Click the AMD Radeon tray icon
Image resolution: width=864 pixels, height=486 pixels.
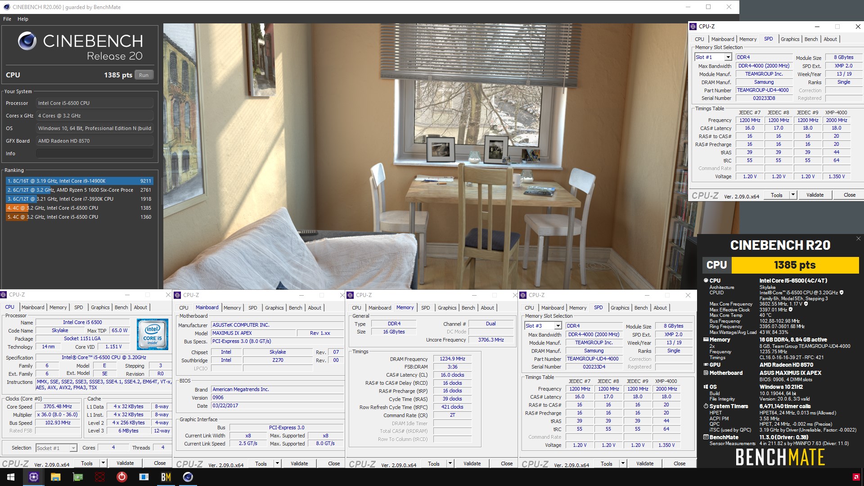click(x=856, y=477)
